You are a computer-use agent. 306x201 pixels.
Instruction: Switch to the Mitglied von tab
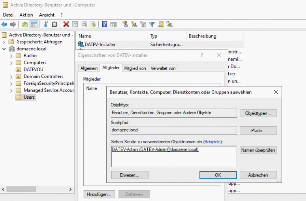point(135,68)
